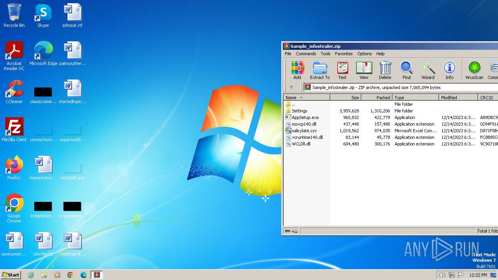
Task: Open Internet Explorer from taskbar
Action: (x=31, y=275)
